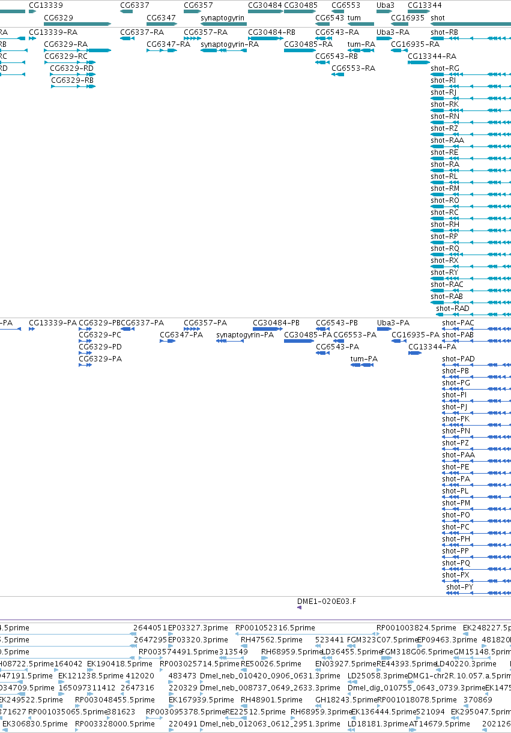Select transcript shot-RAD
This screenshot has height=733, width=511.
[x=453, y=309]
